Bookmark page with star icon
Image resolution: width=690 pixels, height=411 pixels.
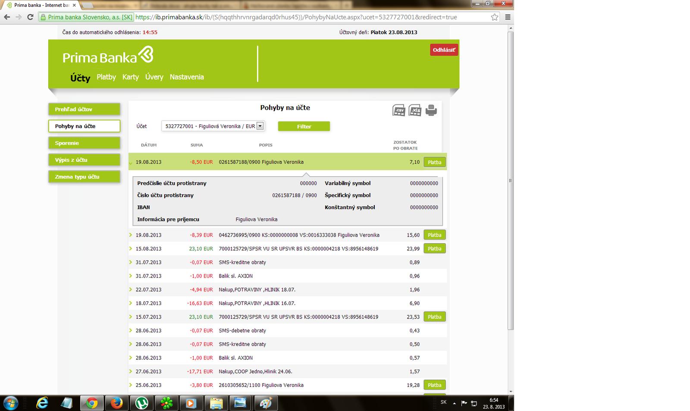pyautogui.click(x=494, y=17)
